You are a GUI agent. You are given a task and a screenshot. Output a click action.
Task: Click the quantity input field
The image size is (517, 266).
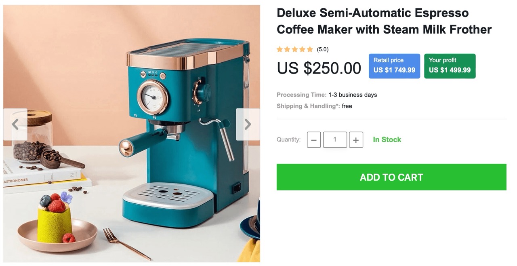click(x=335, y=140)
